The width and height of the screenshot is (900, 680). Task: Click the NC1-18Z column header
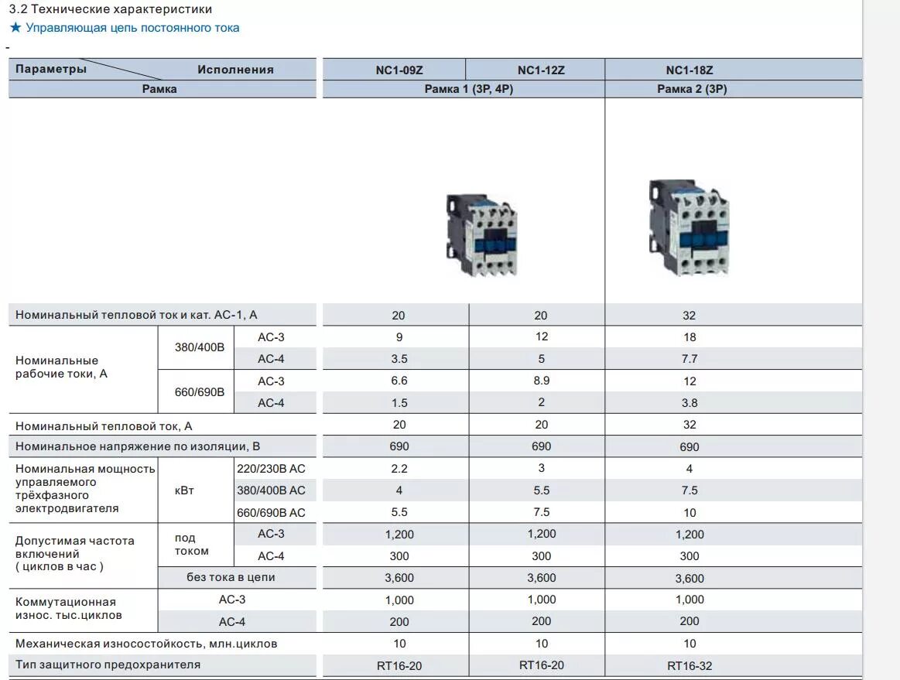pos(690,70)
